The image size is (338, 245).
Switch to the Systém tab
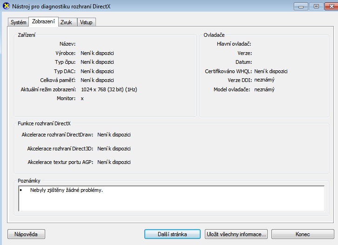[18, 22]
